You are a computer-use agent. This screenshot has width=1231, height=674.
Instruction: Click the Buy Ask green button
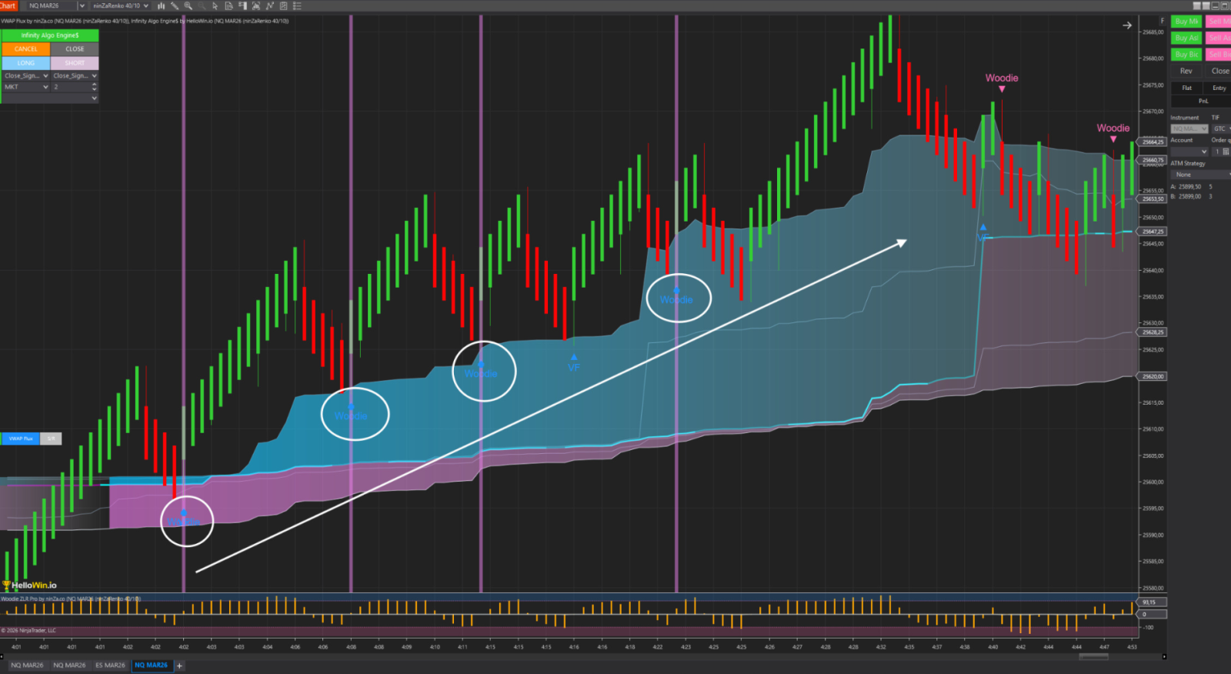pos(1186,38)
